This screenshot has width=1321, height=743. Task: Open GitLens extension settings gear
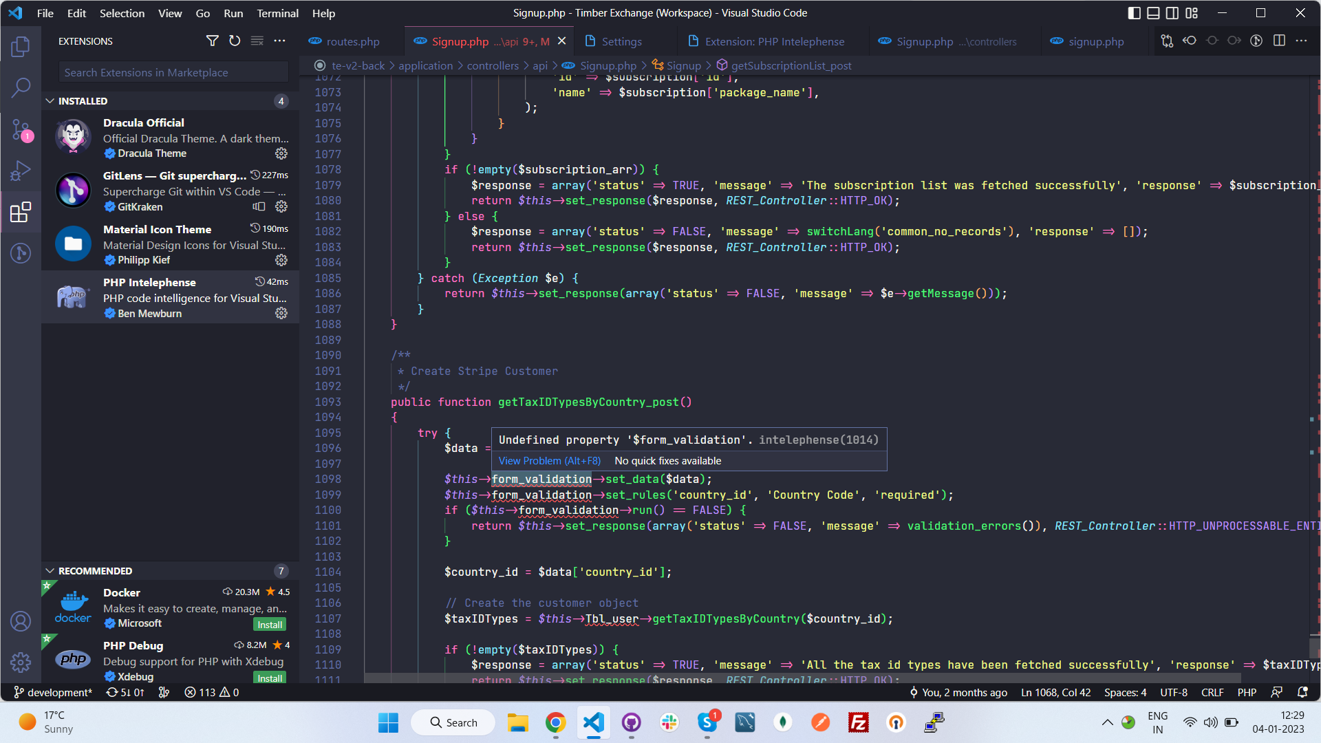coord(281,206)
